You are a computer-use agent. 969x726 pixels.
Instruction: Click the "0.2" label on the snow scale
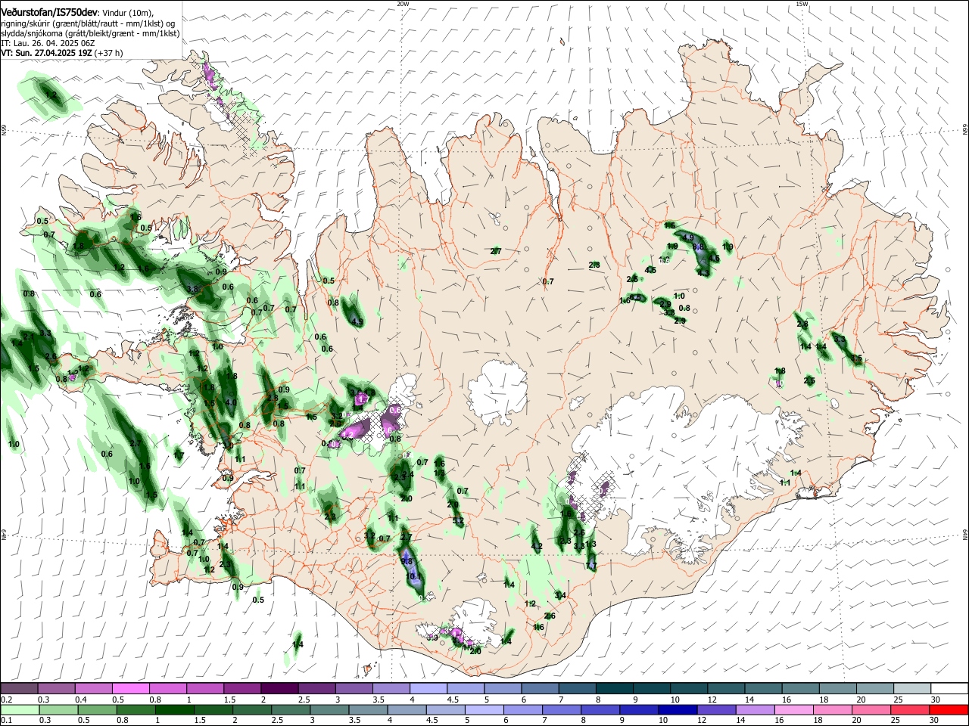tap(6, 700)
